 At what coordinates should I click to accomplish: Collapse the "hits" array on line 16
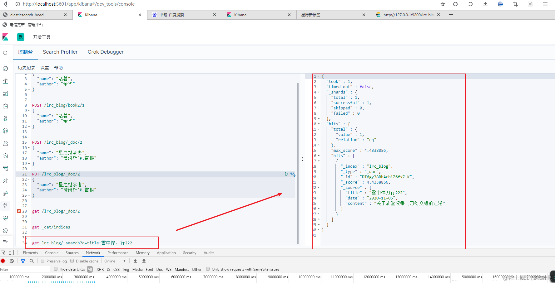coord(319,156)
